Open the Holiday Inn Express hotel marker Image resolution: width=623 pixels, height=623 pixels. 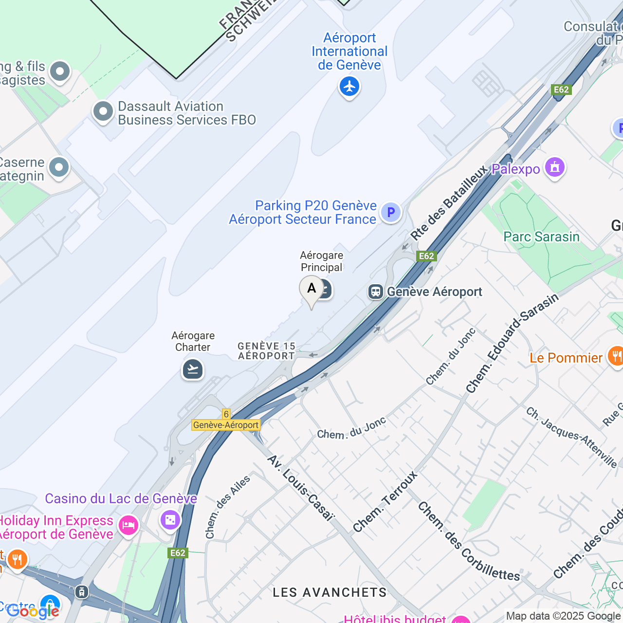coord(128,525)
